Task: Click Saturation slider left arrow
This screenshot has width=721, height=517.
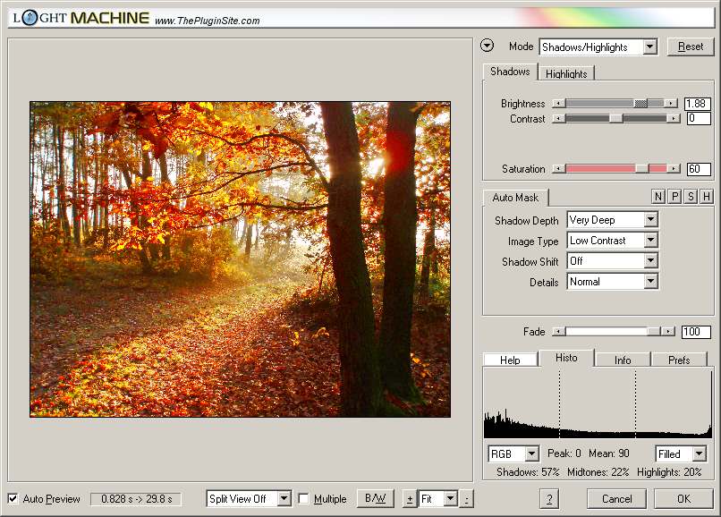Action: coord(558,169)
